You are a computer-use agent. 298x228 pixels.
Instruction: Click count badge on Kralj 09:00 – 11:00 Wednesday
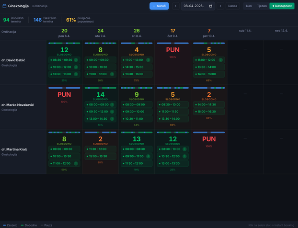click(x=148, y=156)
